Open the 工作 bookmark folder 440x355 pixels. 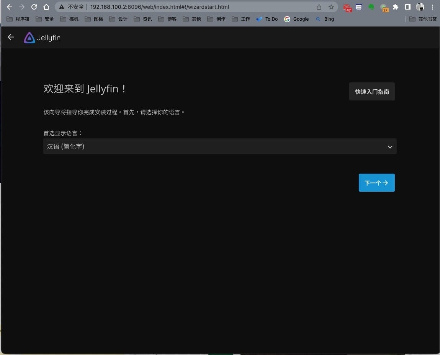[x=241, y=19]
